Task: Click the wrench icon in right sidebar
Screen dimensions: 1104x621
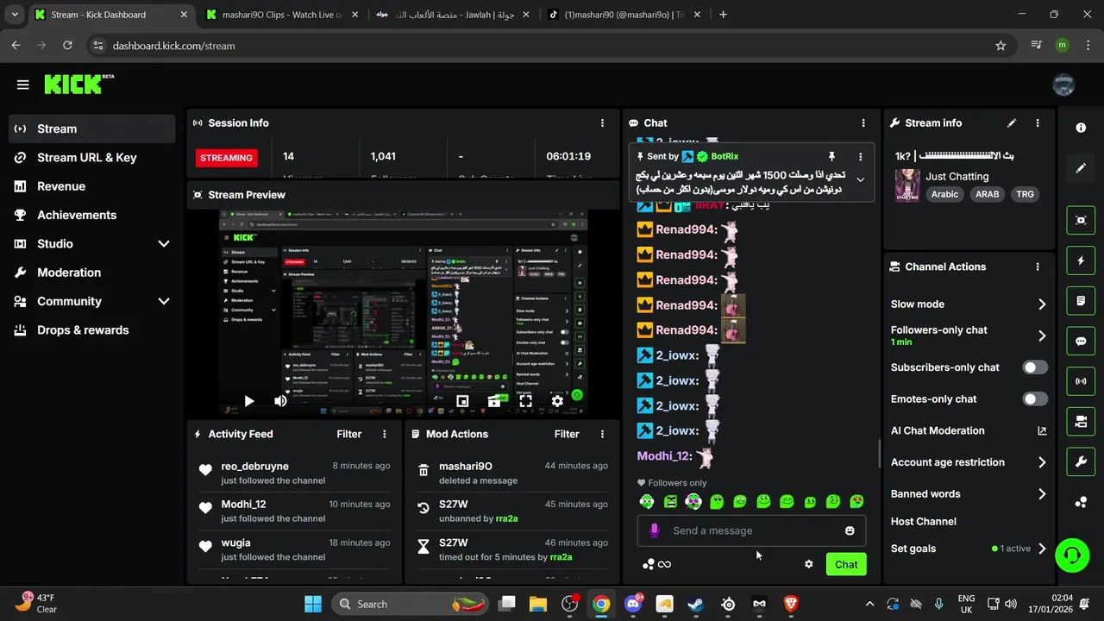Action: tap(1081, 461)
